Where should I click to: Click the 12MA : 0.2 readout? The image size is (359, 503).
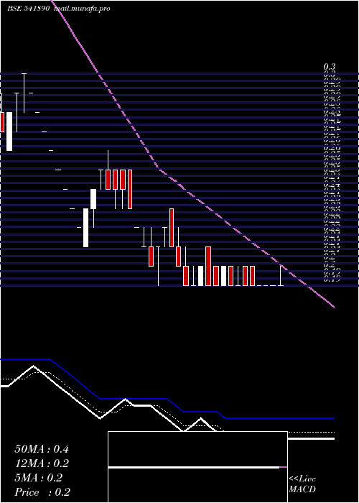tap(42, 463)
